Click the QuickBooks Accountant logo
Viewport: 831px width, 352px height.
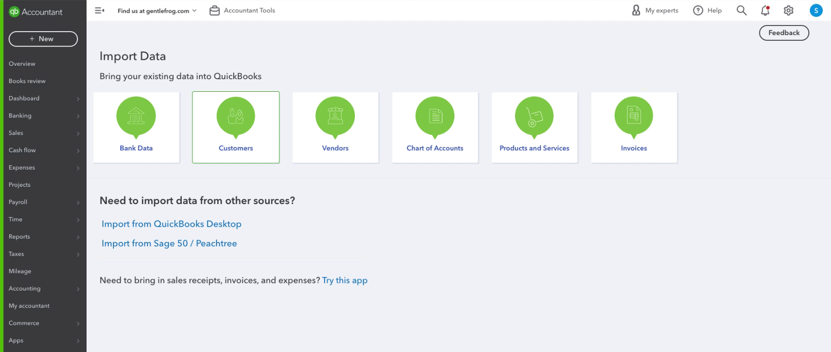tap(36, 12)
